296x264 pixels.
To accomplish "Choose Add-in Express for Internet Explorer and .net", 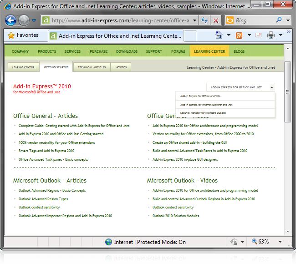I will (x=225, y=105).
